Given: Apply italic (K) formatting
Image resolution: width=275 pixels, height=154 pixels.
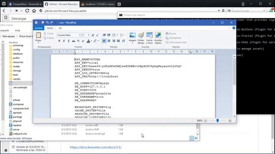Looking at the screenshot, I should coord(64,41).
